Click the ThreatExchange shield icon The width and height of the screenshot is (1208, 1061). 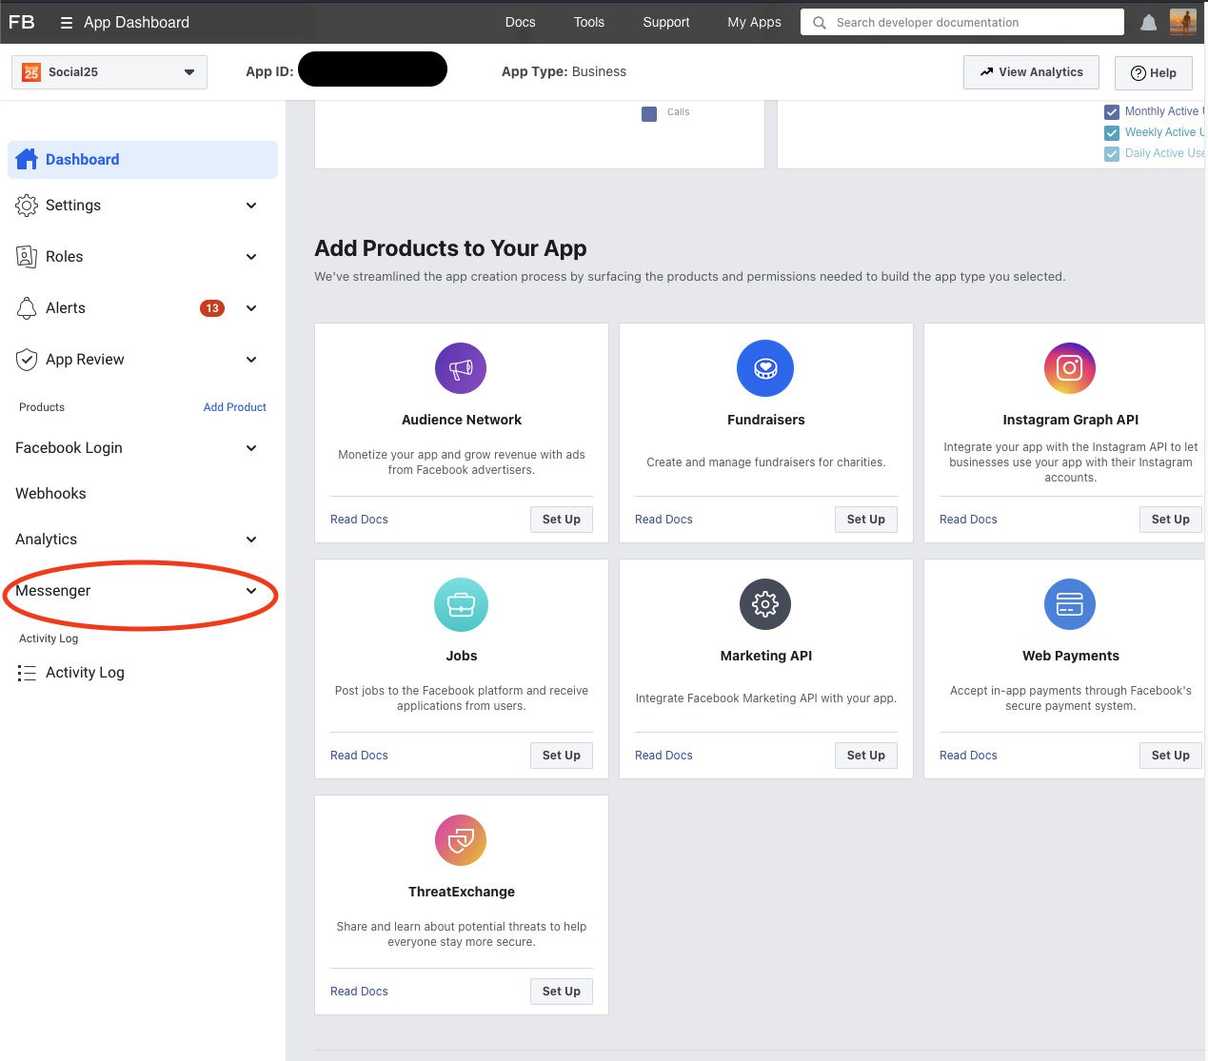coord(461,840)
